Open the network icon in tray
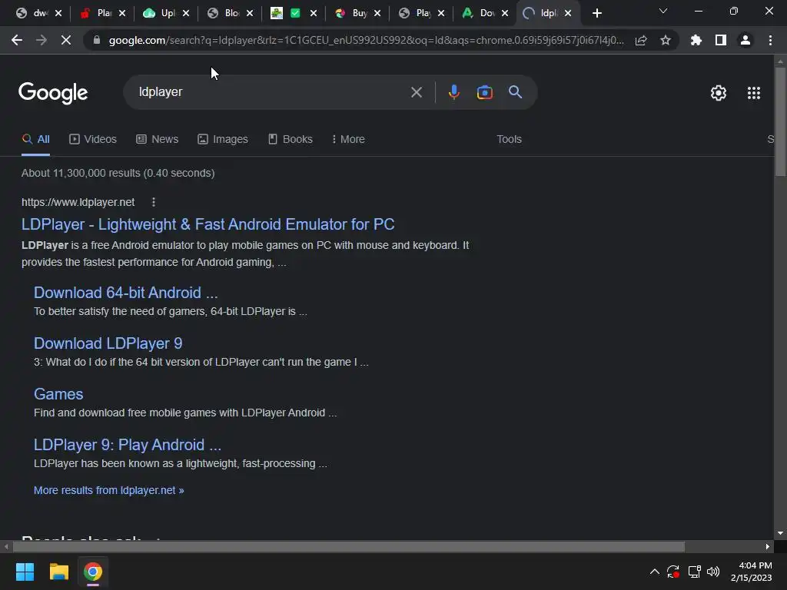 (x=694, y=572)
